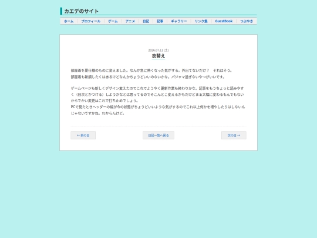Go to the next day with 次の日 →
Screen dimensions: 317x238
point(234,135)
